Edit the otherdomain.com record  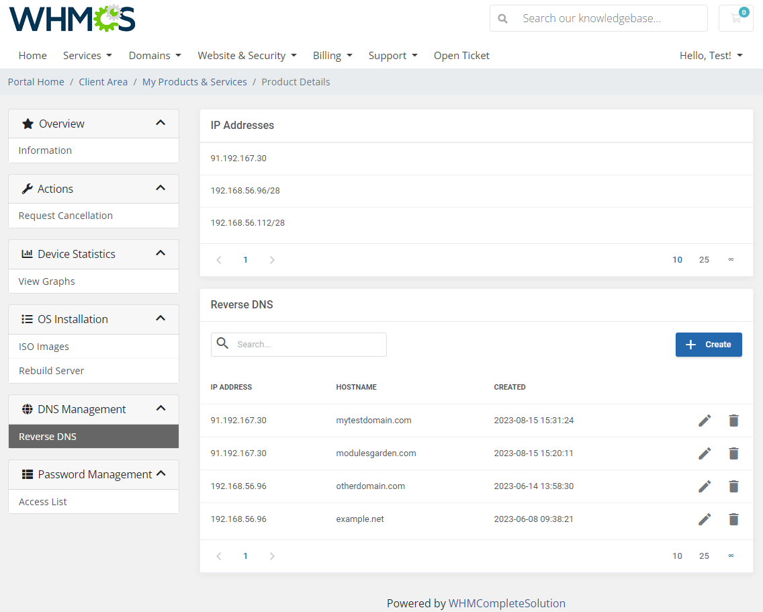[x=705, y=486]
